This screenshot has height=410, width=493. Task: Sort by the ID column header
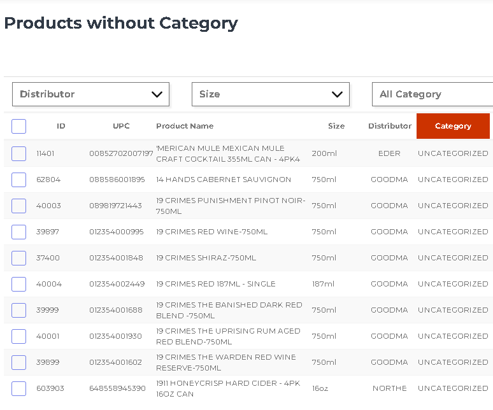click(61, 126)
